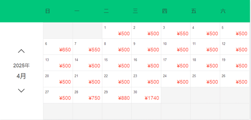Select April 28 priced ¥750
The height and width of the screenshot is (120, 251).
(x=87, y=95)
